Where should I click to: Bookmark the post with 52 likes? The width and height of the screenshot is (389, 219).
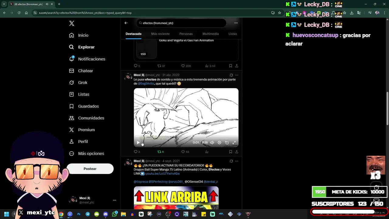(230, 152)
